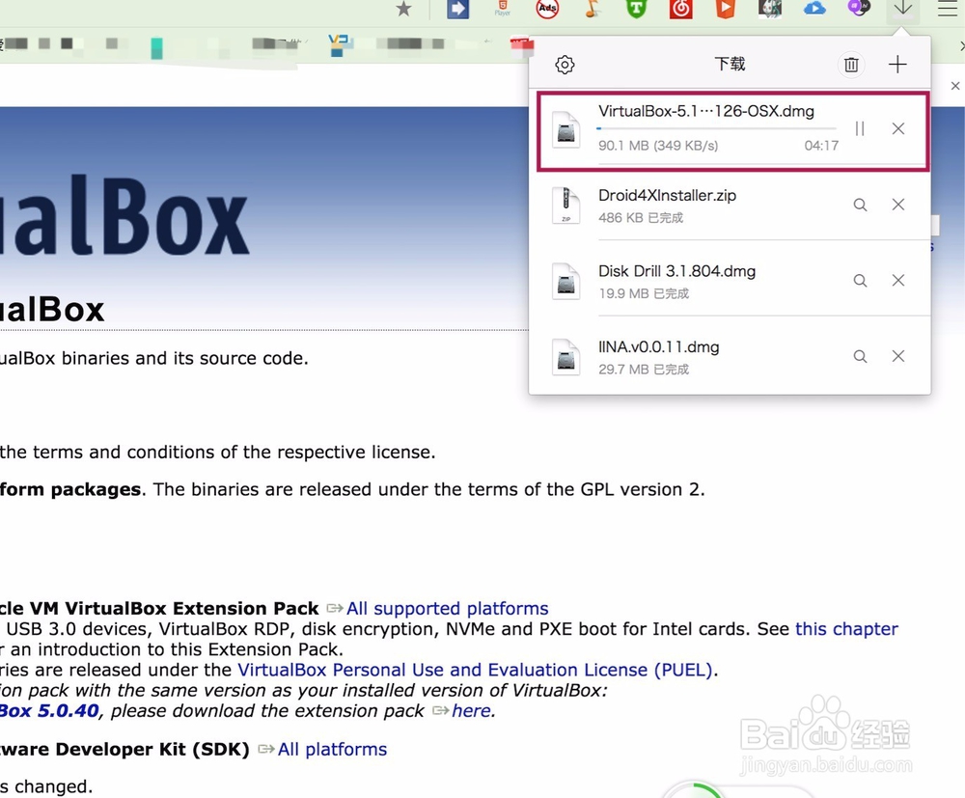Click the orange music note extension
The height and width of the screenshot is (798, 965).
[592, 9]
